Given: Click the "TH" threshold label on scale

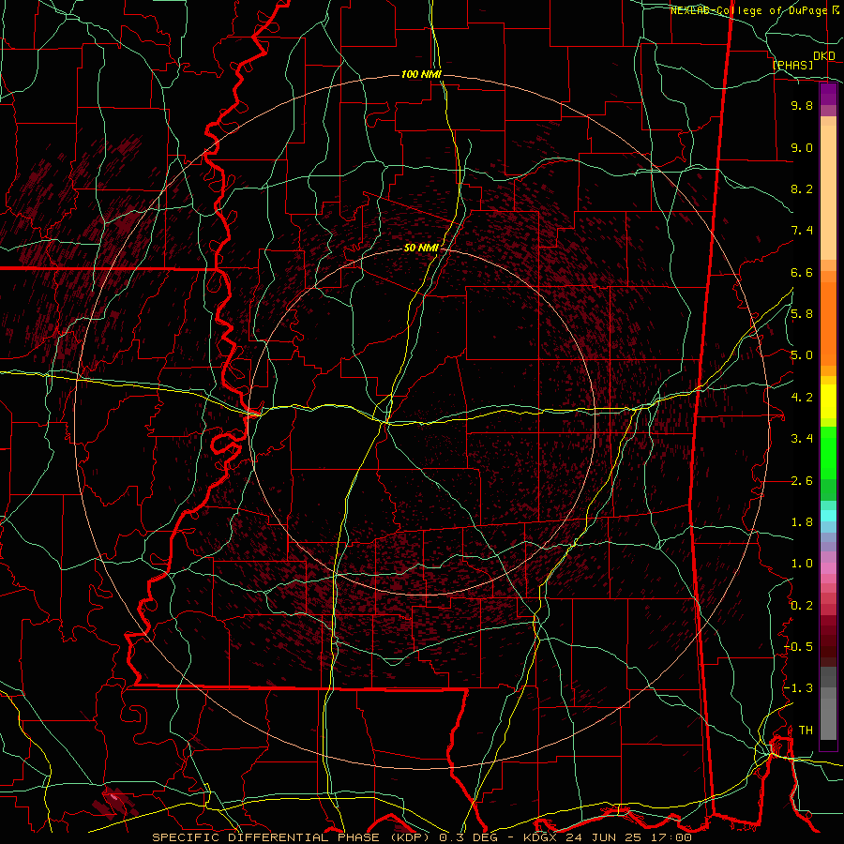Looking at the screenshot, I should [806, 731].
